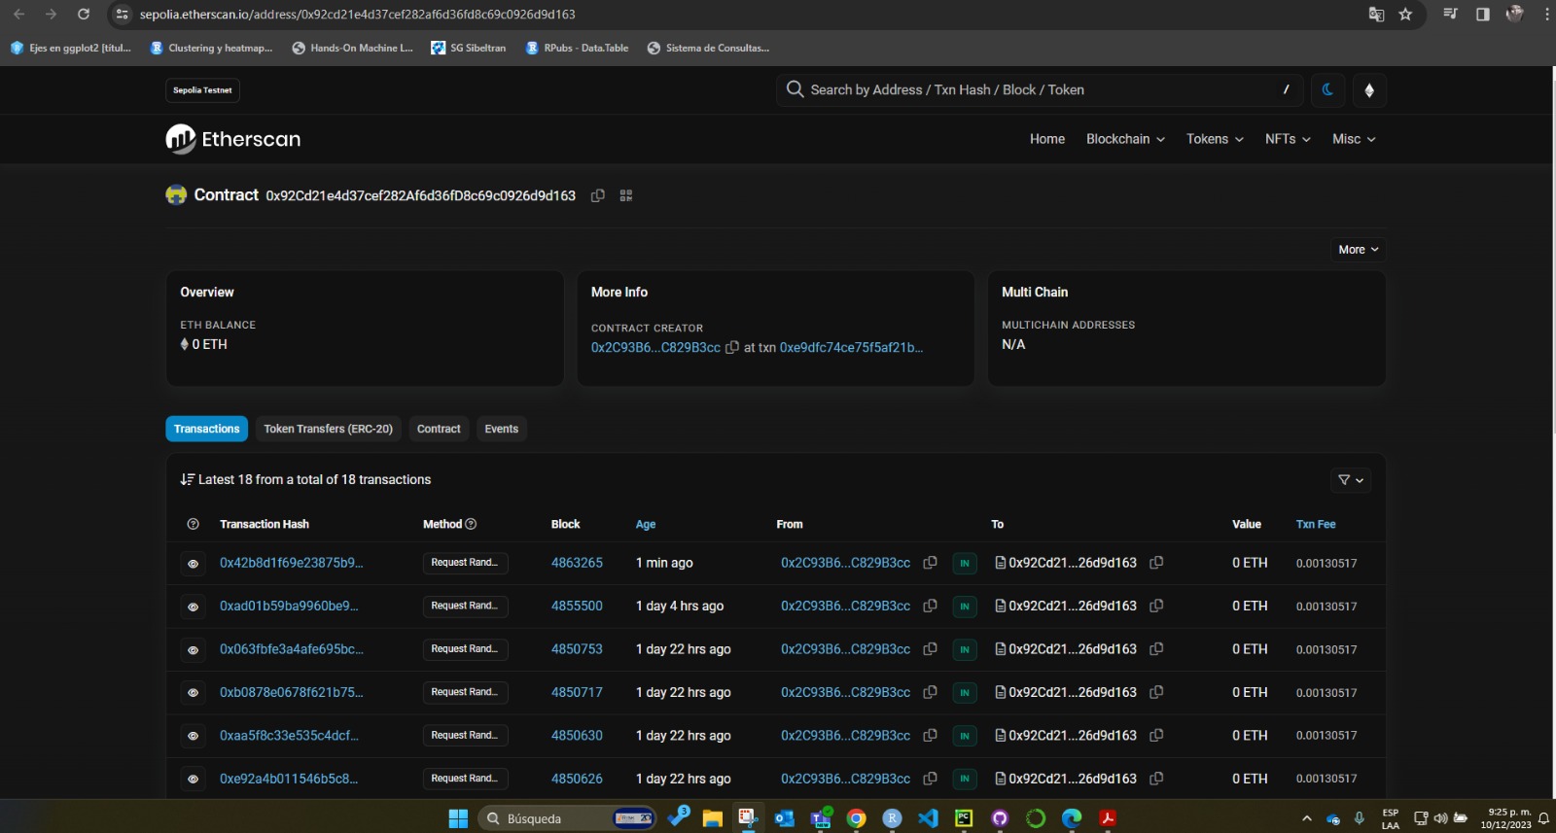Expand the More dropdown
Viewport: 1556px width, 833px height.
[1358, 250]
